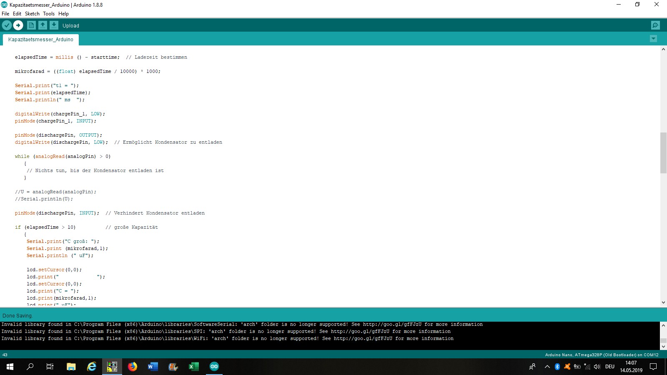Click the Windows Start button
Screen dimensions: 667x375
tap(10, 367)
